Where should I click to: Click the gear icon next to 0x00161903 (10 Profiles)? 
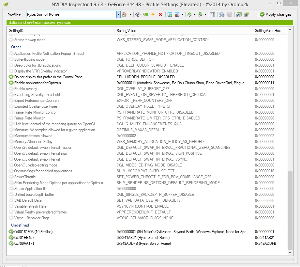click(11, 231)
